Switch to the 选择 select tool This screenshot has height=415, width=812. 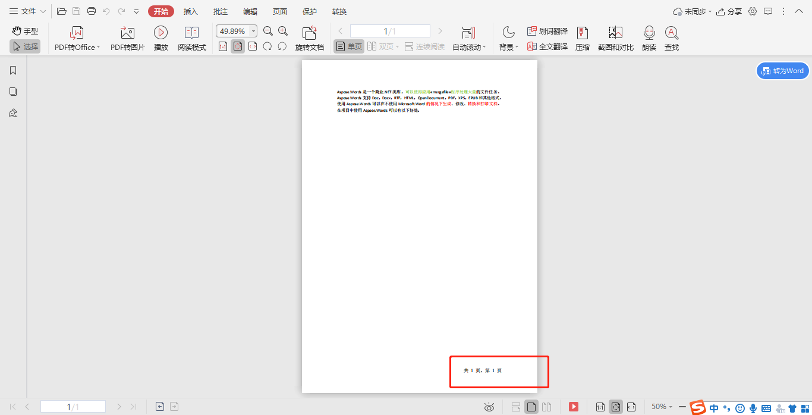25,46
